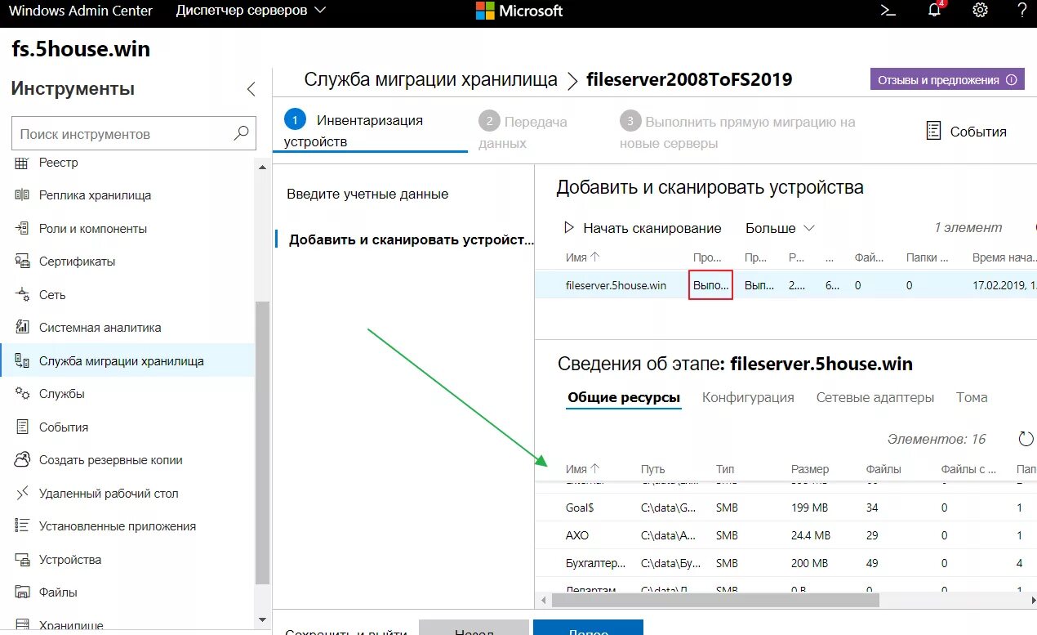
Task: Click the search magnifier in tools search
Action: 241,133
